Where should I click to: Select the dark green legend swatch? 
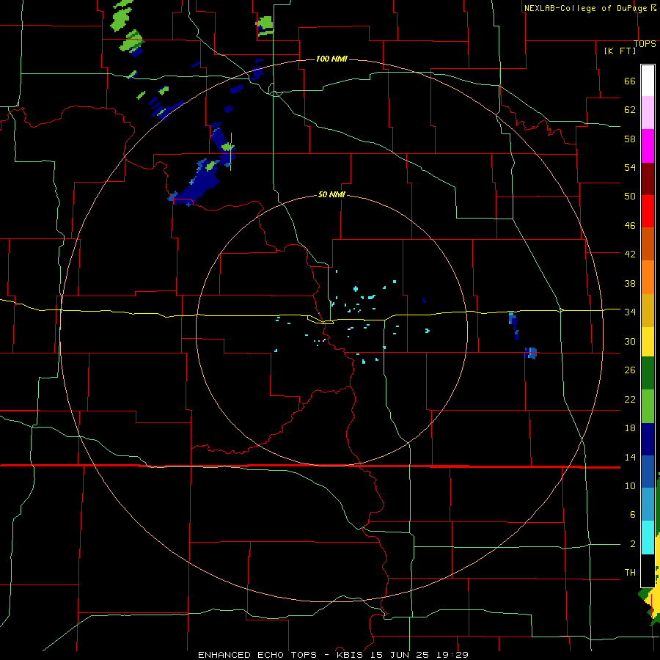648,373
